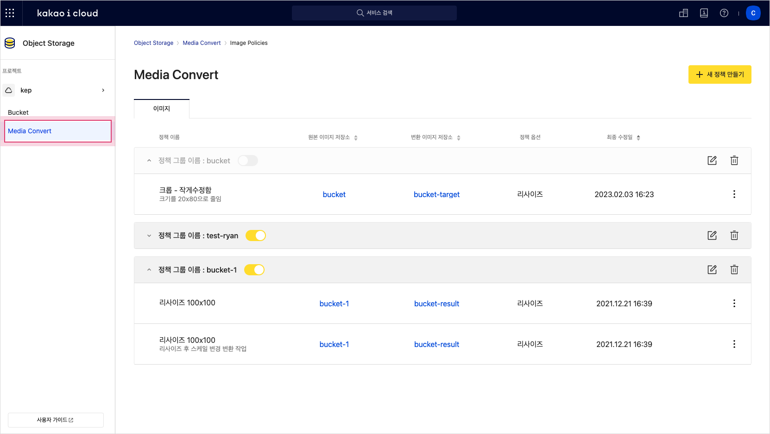Open the user profile avatar C
The image size is (770, 434).
[753, 13]
